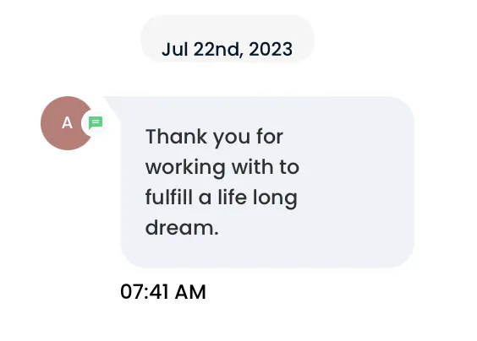Click the word 'long' in the message
The width and height of the screenshot is (477, 341).
pyautogui.click(x=275, y=198)
